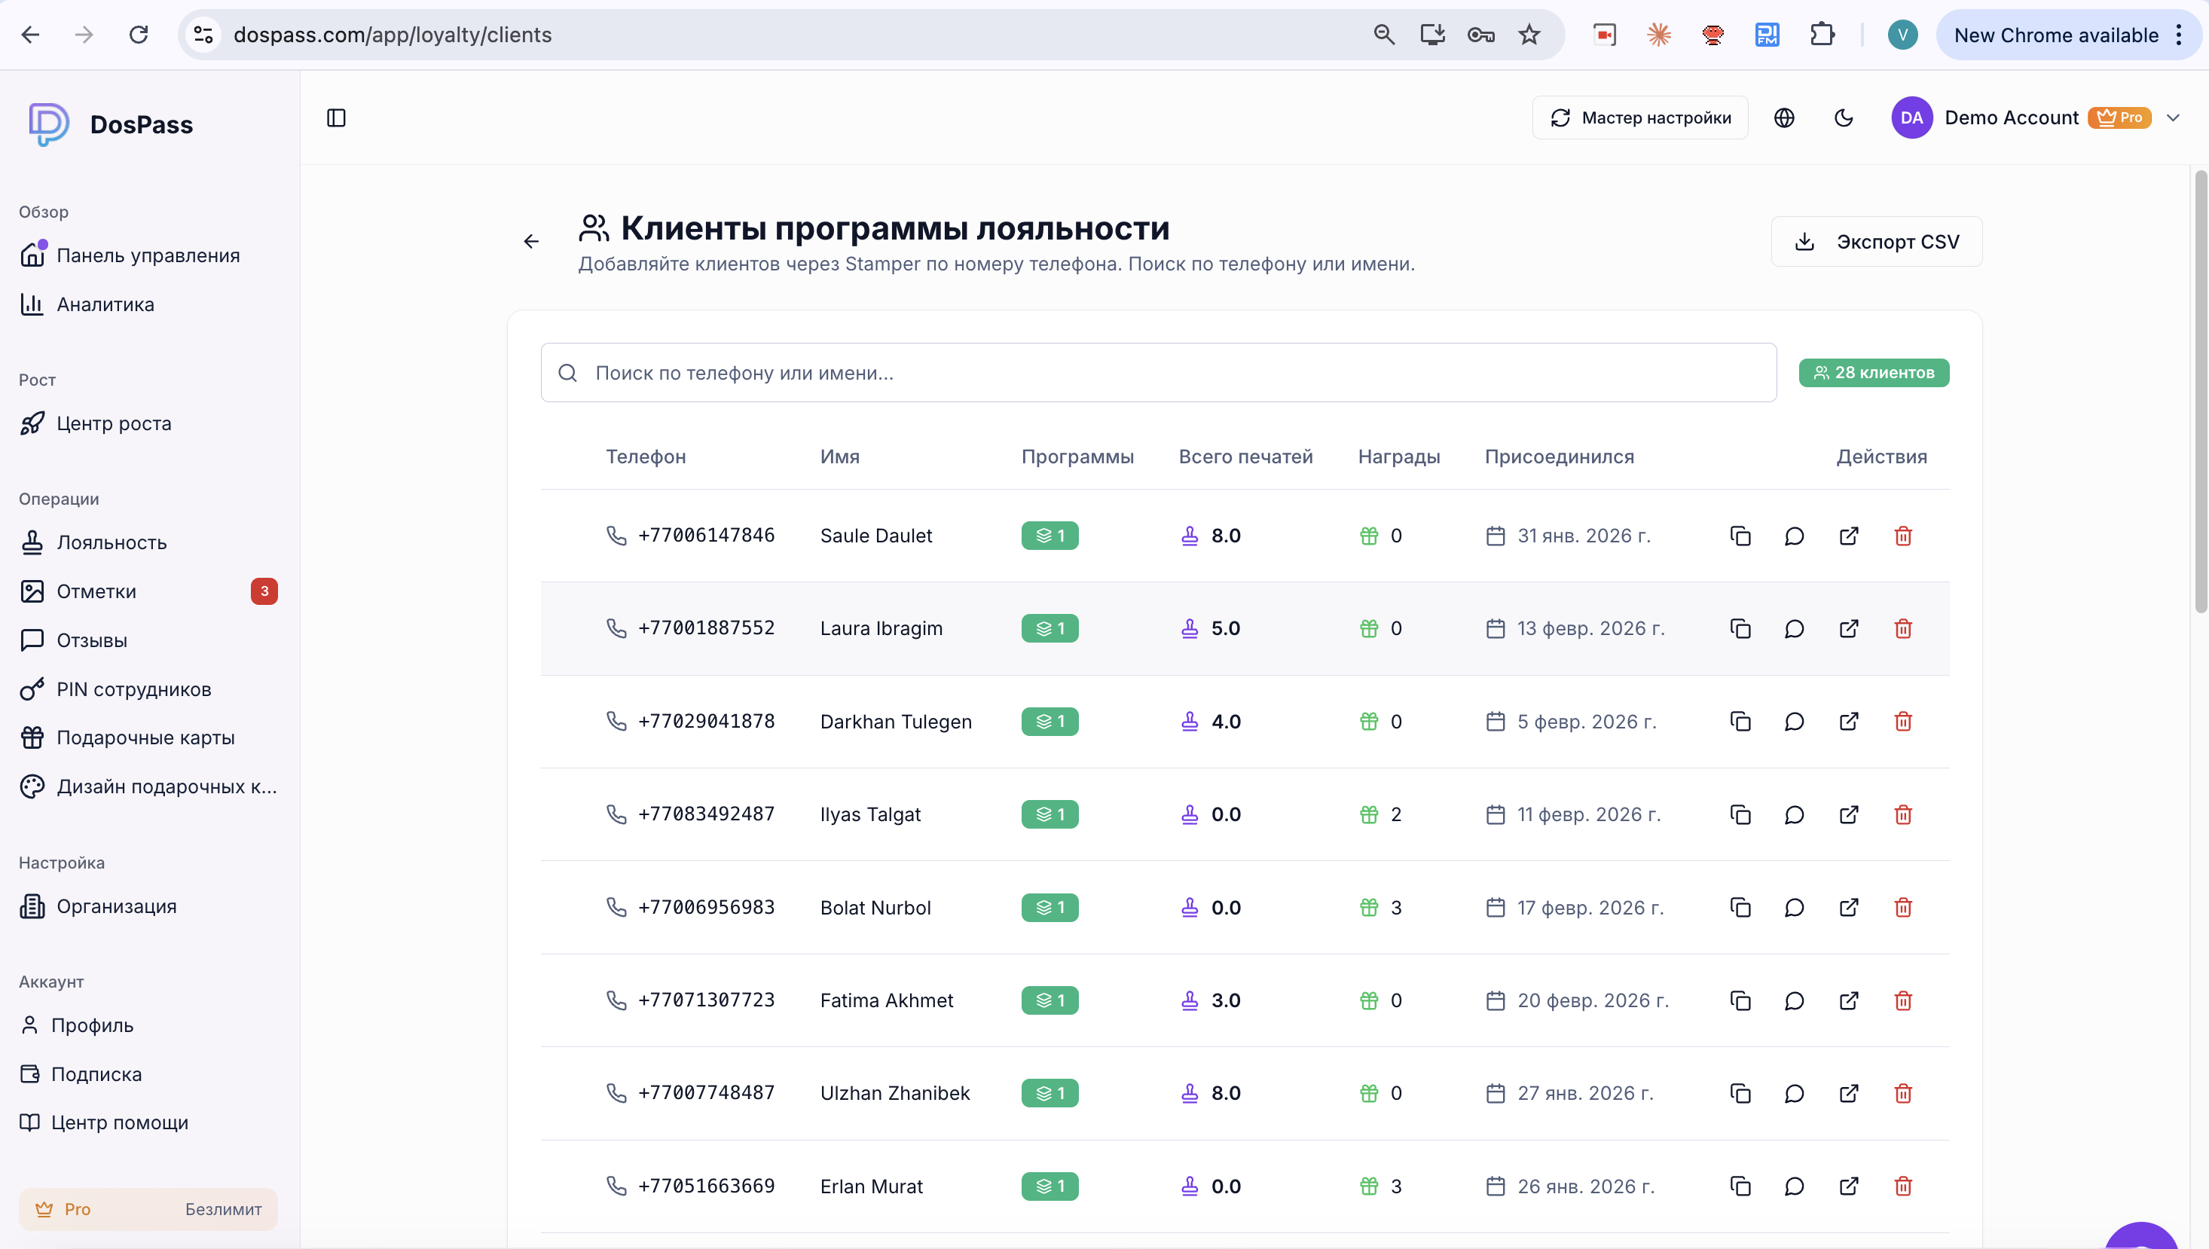Collapse the sidebar panel icon
Screen dimensions: 2209x1249
tap(336, 118)
